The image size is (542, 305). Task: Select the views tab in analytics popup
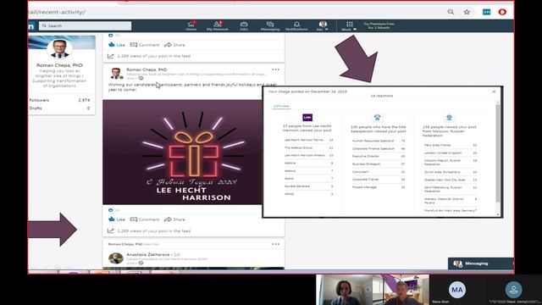(281, 106)
